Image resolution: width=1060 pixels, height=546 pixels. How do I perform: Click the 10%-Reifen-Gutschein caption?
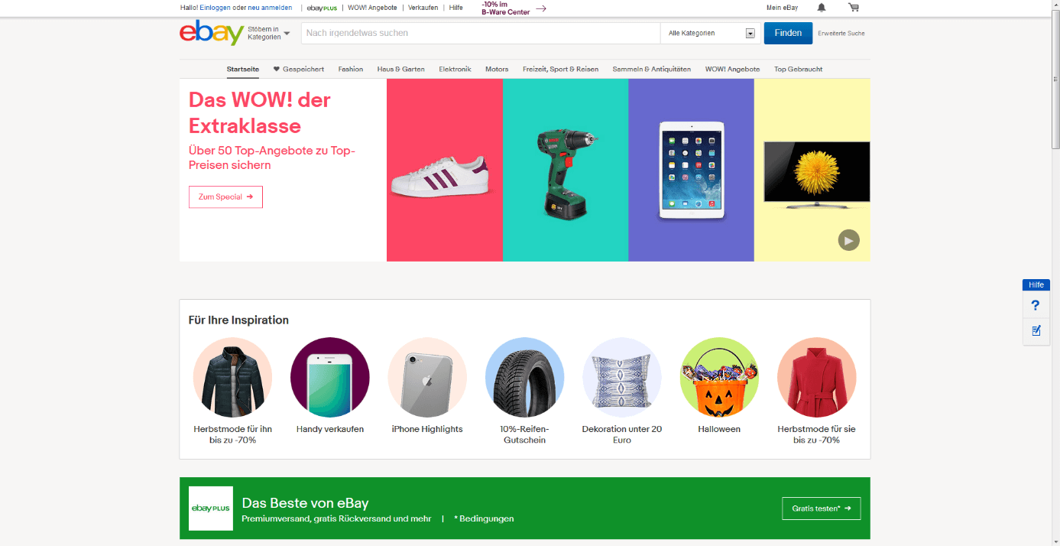click(x=524, y=434)
